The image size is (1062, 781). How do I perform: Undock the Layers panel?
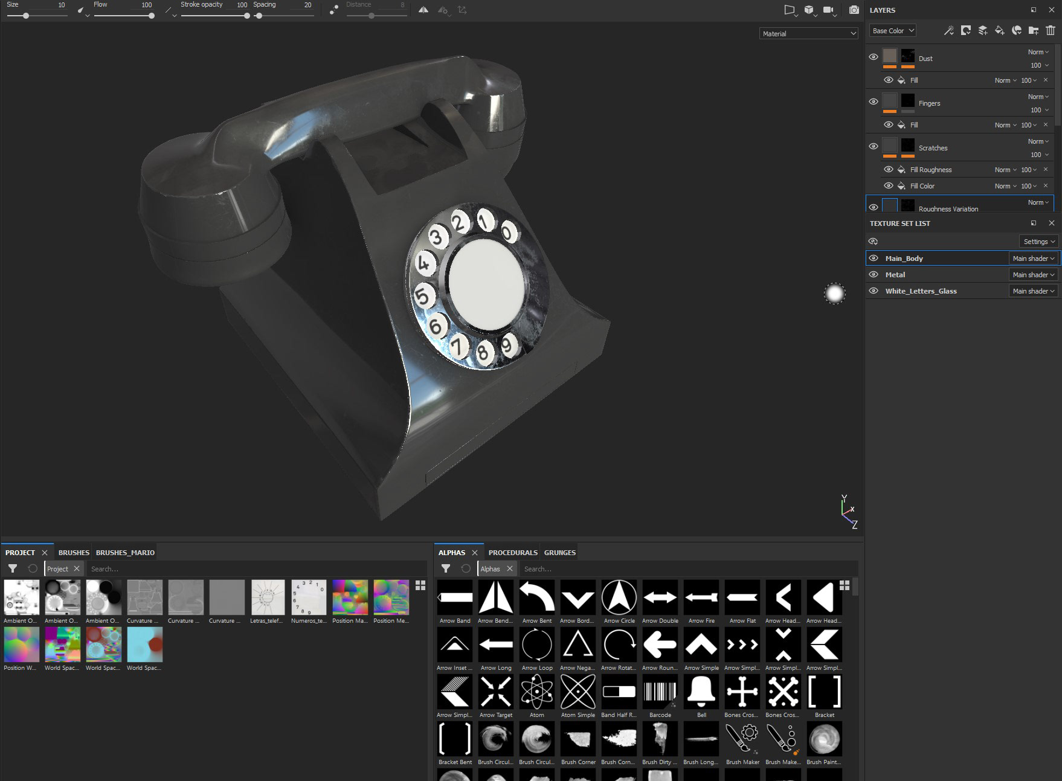tap(1034, 10)
